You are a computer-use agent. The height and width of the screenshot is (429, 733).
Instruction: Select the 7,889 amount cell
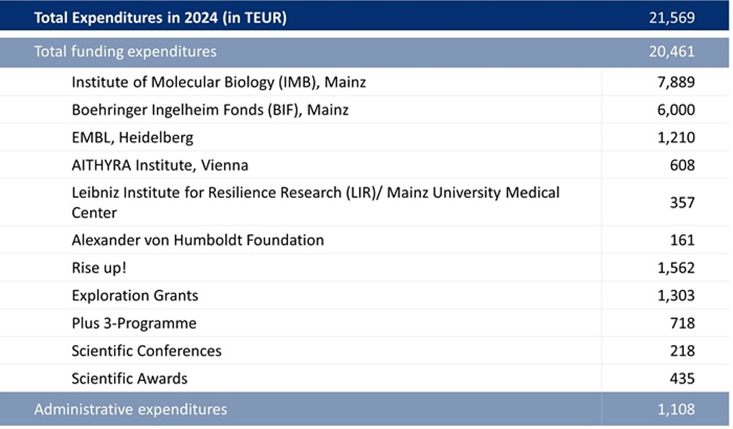(x=676, y=82)
